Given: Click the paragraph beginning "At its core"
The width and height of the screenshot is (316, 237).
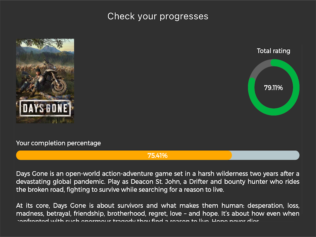Looking at the screenshot, I should click(x=158, y=210).
